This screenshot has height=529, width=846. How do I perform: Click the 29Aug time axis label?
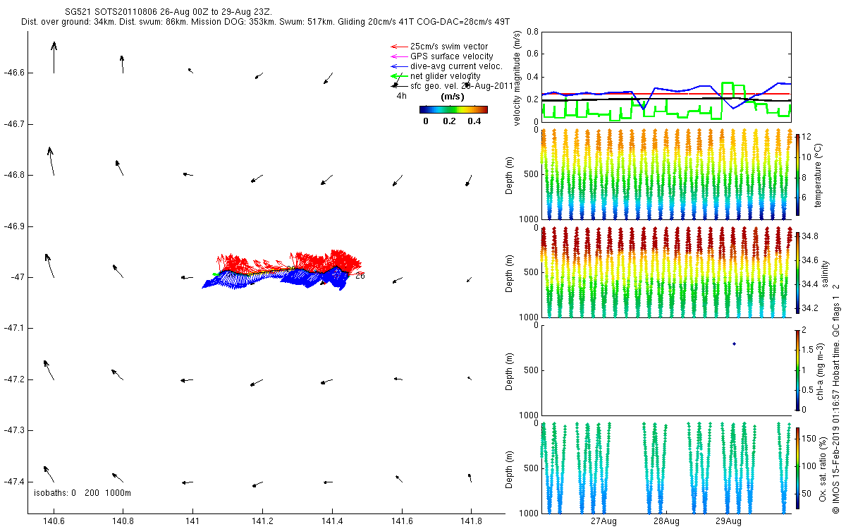point(728,521)
